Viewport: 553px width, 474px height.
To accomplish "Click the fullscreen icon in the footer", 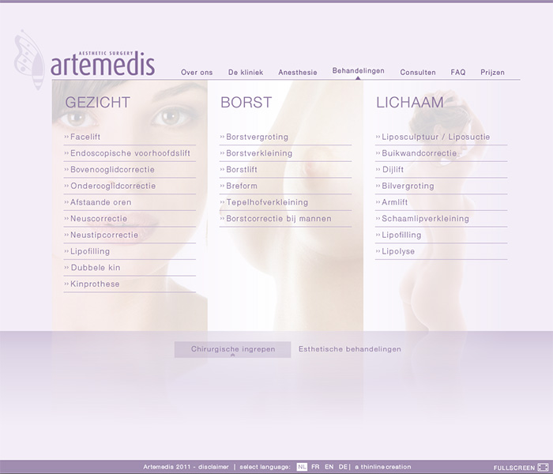I will [544, 468].
